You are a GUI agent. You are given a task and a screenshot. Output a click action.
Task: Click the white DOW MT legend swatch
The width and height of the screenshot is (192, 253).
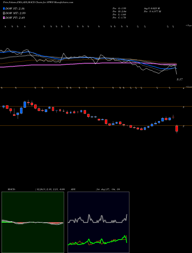pos(4,13)
